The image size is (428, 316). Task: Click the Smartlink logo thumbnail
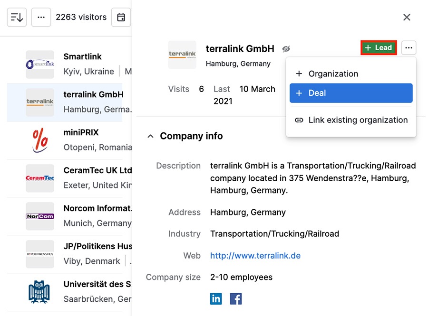pos(40,65)
